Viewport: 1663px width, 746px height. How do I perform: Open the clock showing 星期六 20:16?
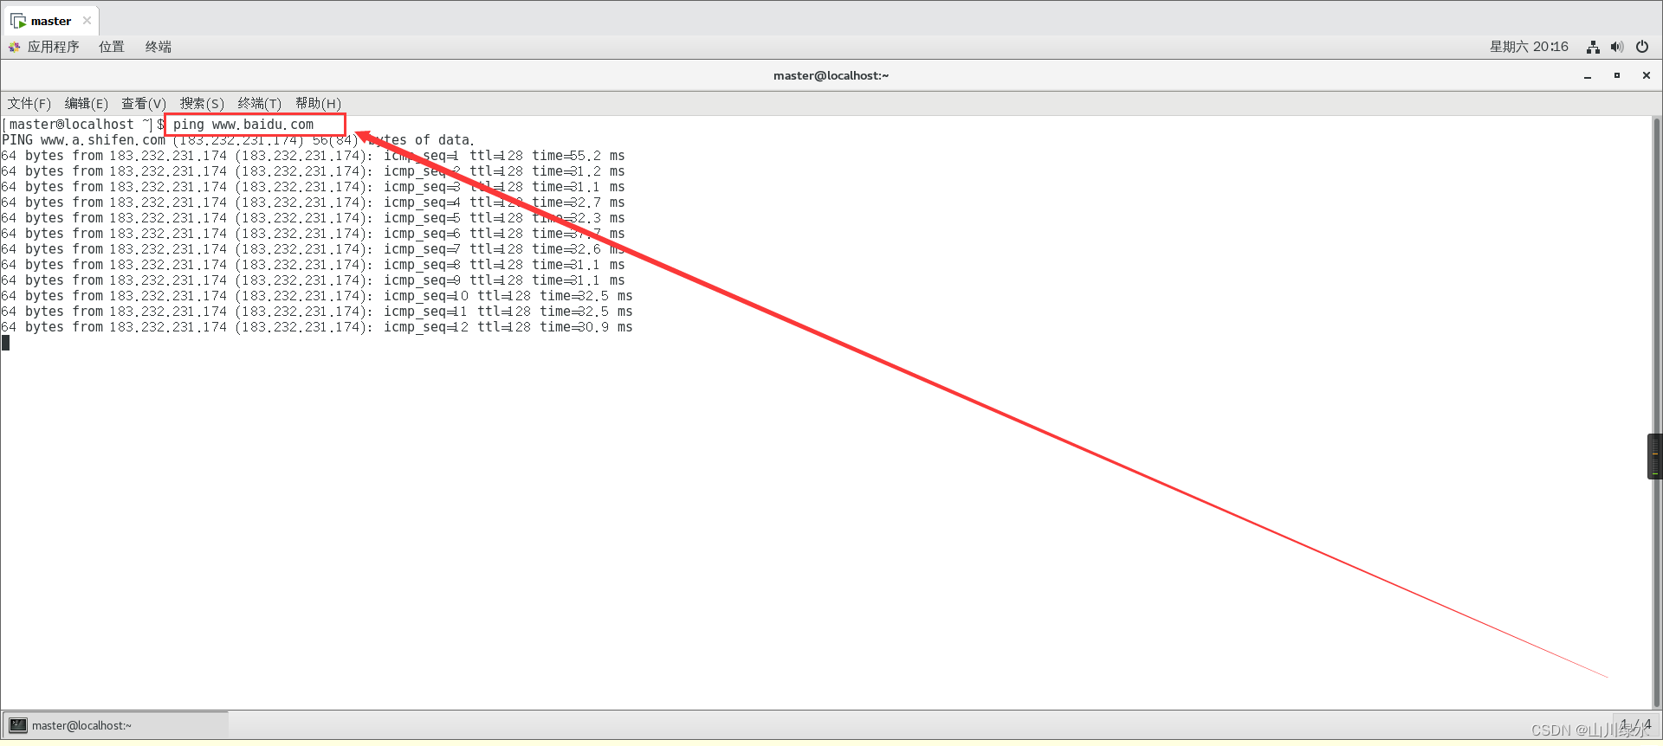click(1529, 47)
